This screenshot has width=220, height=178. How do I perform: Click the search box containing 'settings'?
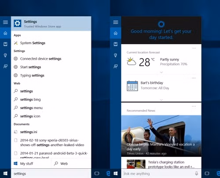point(51,174)
